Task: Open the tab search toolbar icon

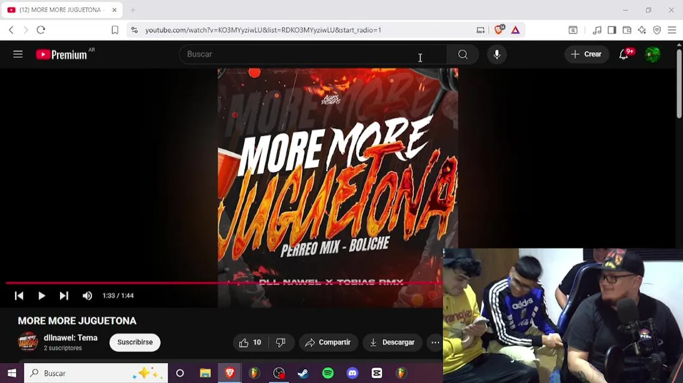Action: coord(573,30)
